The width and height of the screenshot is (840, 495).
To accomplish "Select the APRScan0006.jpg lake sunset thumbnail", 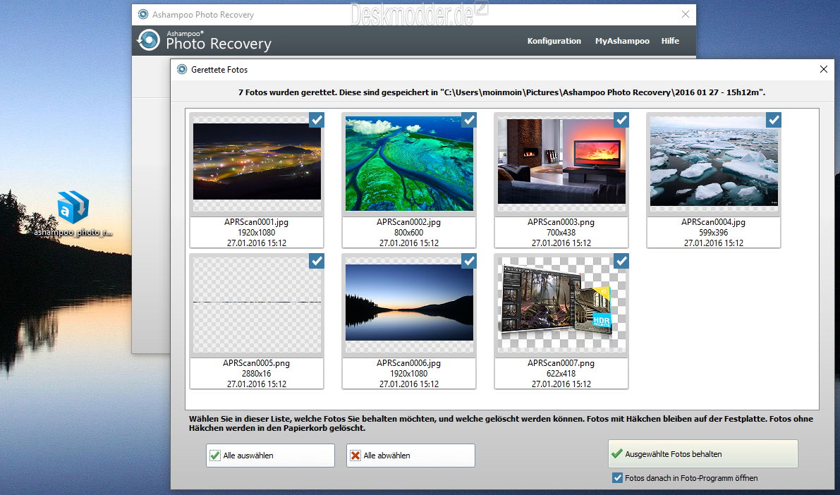I will pos(409,302).
